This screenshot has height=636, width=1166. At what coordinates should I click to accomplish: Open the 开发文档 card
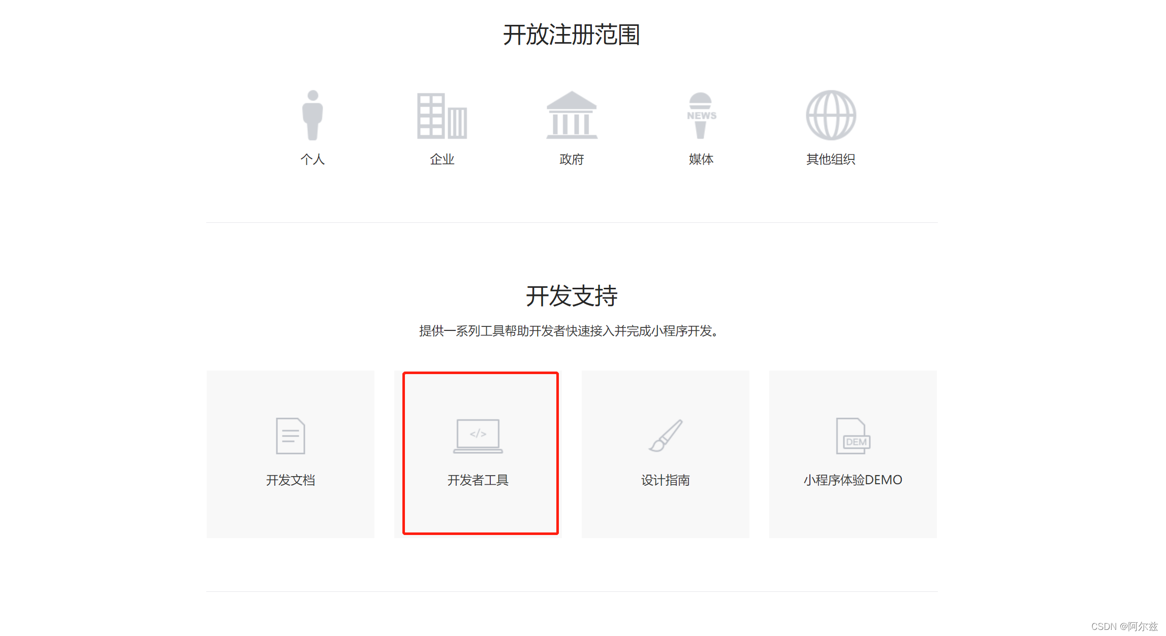[x=290, y=453]
